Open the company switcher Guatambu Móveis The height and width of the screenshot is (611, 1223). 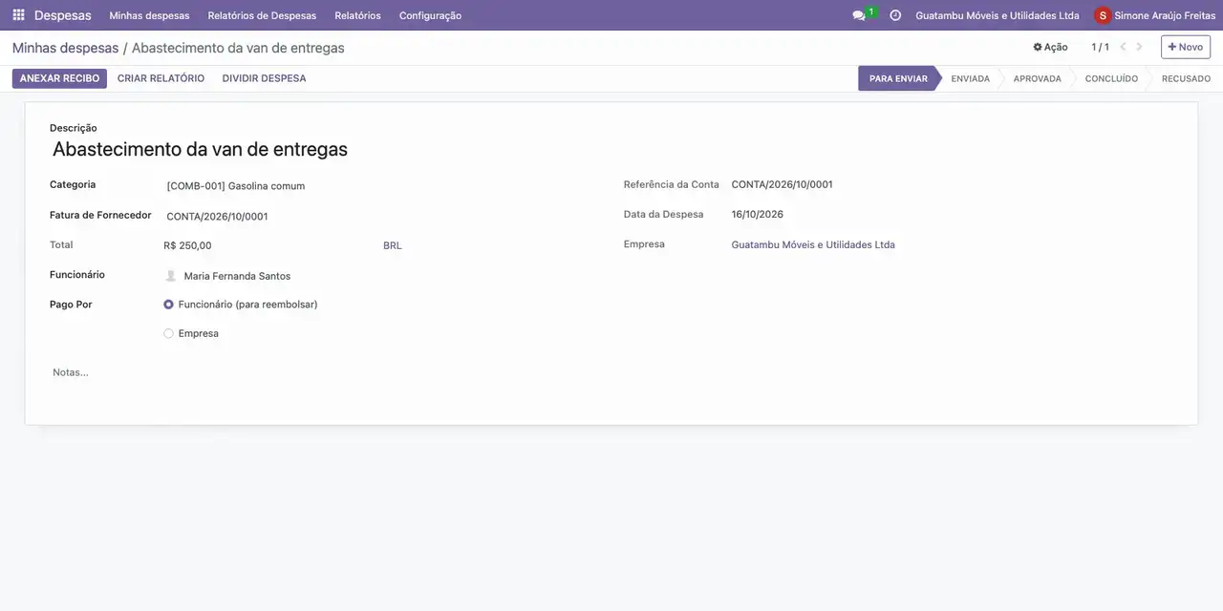(x=998, y=15)
